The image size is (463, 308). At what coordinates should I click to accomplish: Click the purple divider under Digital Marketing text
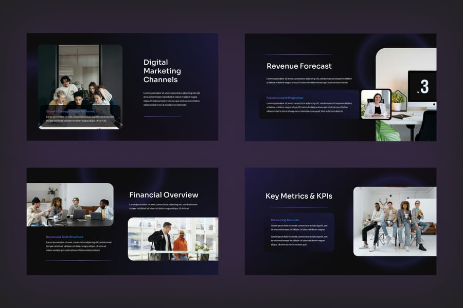[x=163, y=117]
